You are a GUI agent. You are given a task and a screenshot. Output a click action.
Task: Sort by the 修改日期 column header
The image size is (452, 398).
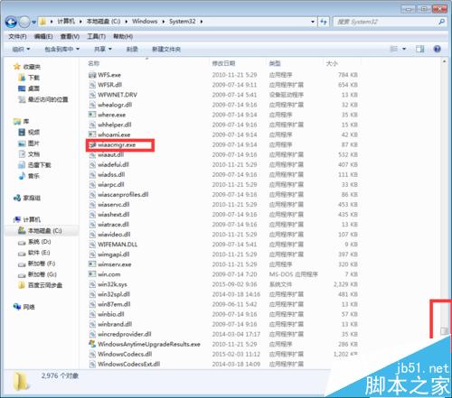223,63
